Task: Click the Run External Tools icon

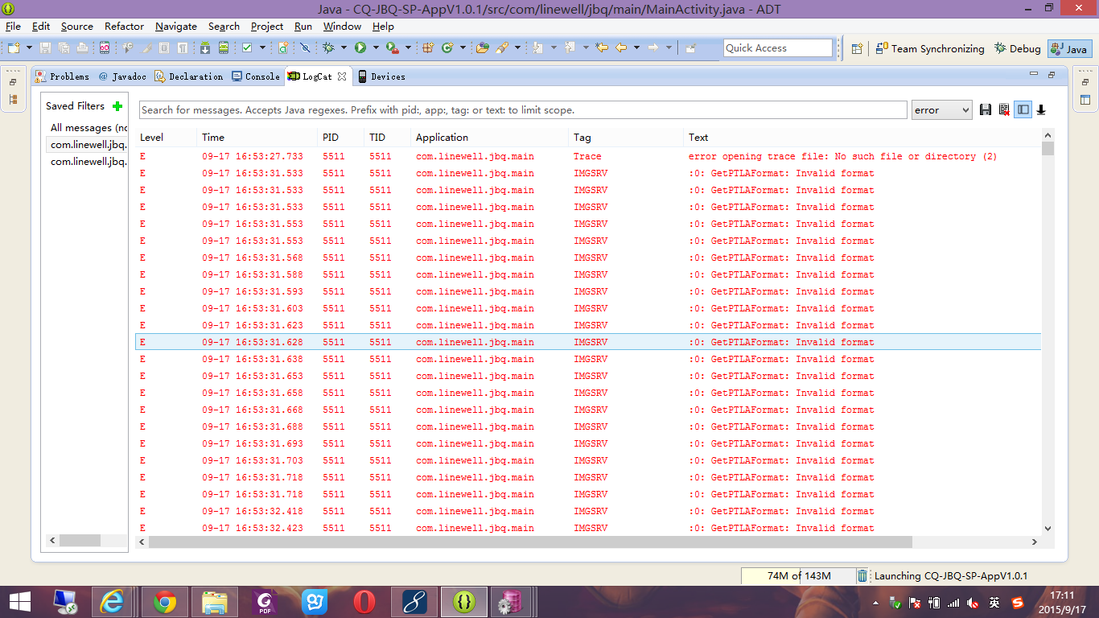Action: tap(392, 48)
